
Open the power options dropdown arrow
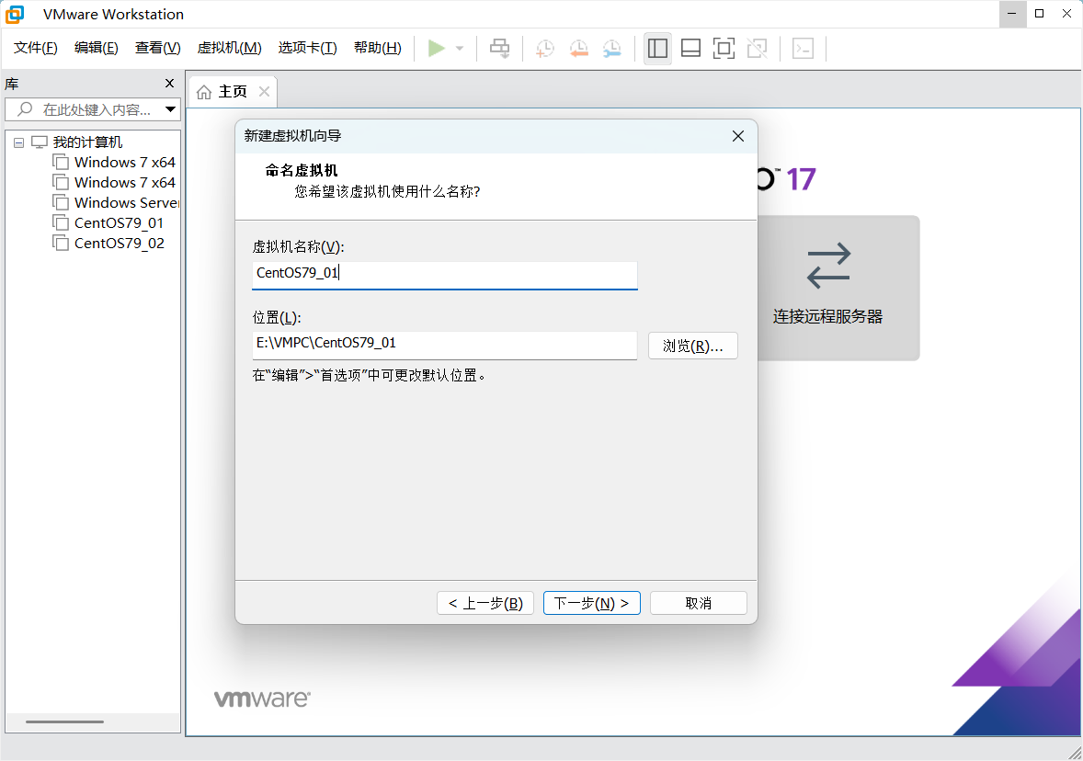pyautogui.click(x=460, y=49)
